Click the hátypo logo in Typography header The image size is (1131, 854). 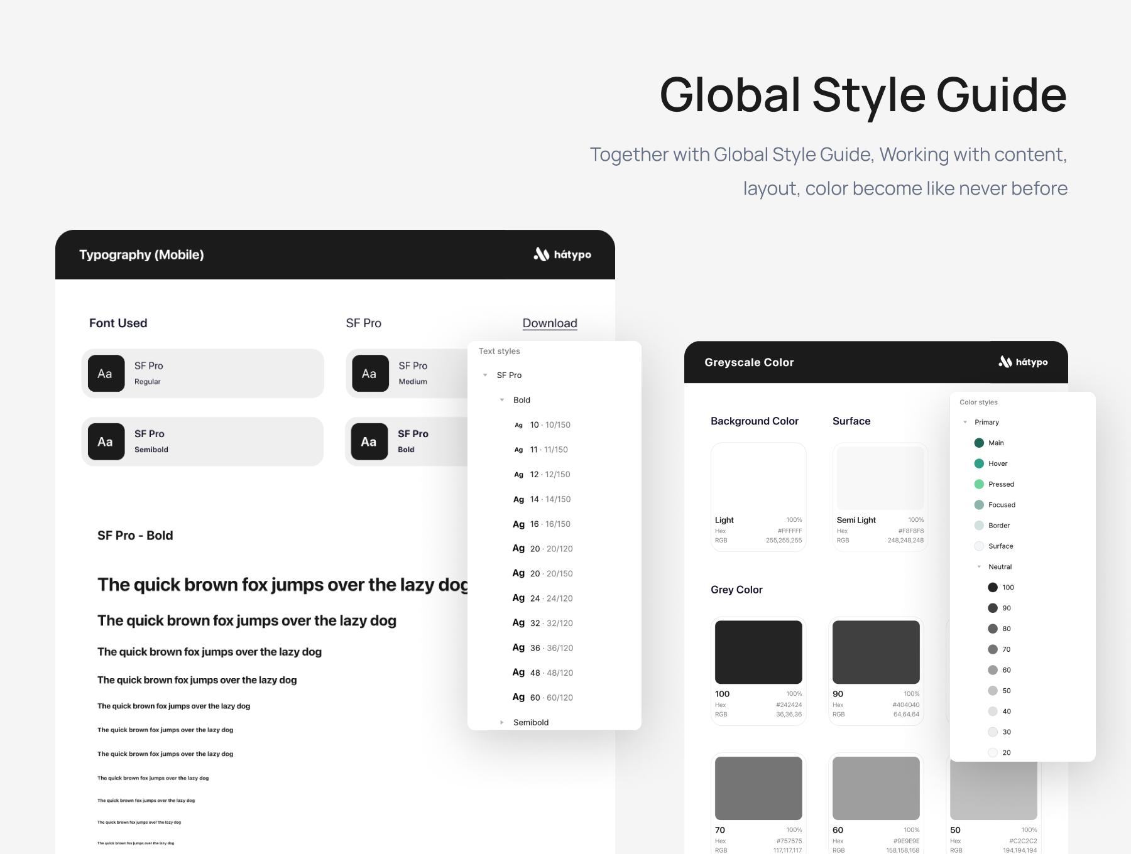pyautogui.click(x=562, y=254)
